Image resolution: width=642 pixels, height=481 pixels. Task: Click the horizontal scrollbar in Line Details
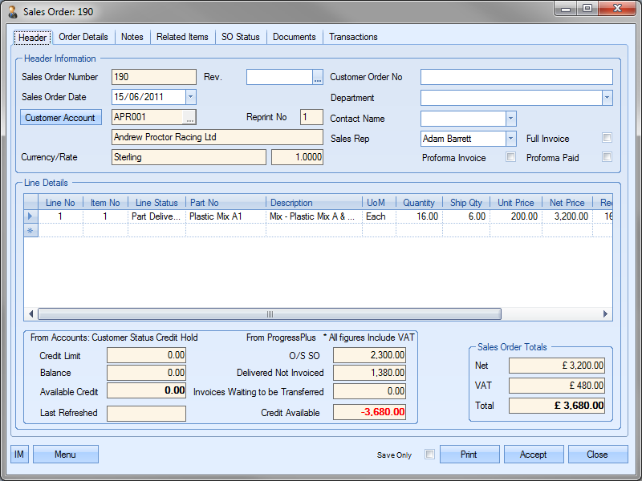click(270, 314)
